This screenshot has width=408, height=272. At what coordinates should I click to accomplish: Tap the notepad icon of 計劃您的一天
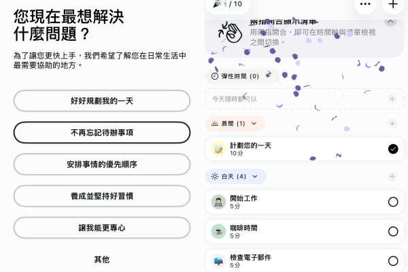click(x=218, y=149)
